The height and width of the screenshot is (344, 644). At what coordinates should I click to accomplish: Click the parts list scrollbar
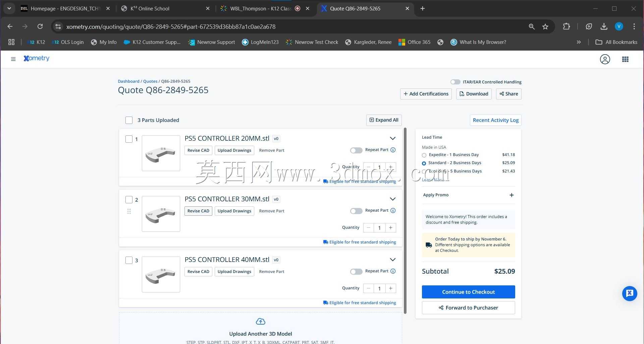pos(405,220)
